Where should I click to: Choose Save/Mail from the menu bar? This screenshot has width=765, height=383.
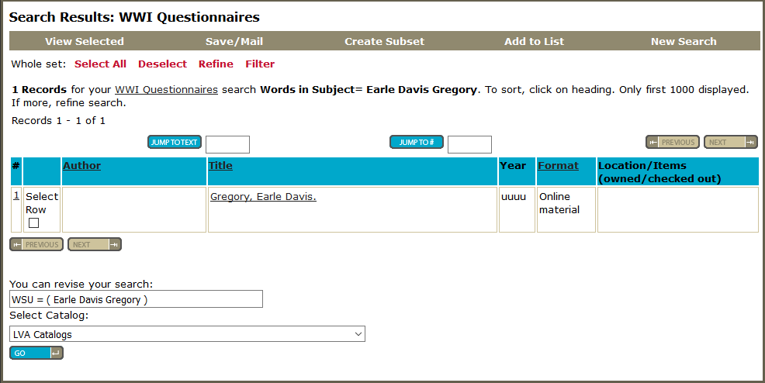[234, 41]
